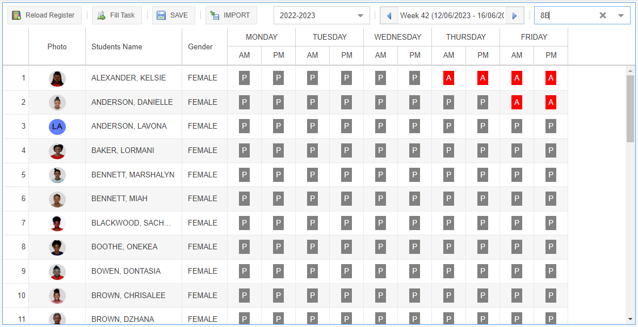Click the vertical scrollbar thumb
Viewport: 638px width, 327px height.
[x=630, y=108]
